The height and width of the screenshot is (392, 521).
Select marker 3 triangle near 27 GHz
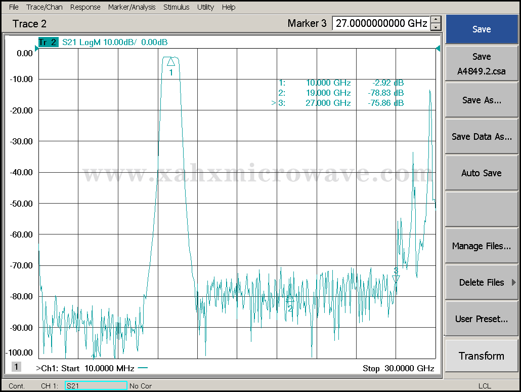coord(396,279)
